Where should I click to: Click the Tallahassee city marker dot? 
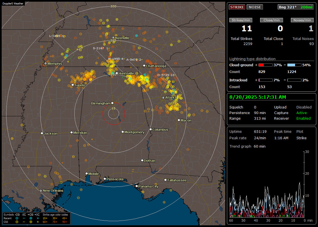coord(165,180)
